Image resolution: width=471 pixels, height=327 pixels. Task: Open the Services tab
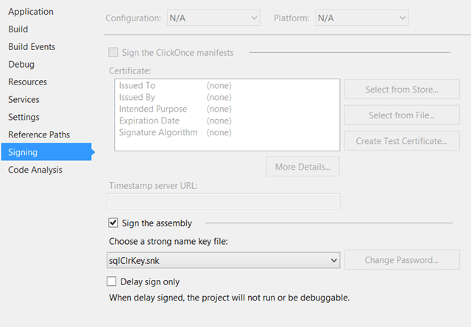coord(24,100)
